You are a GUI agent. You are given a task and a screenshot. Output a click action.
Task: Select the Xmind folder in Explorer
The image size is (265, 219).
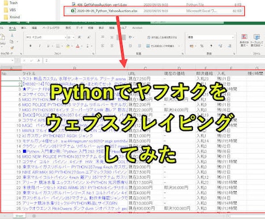[x=12, y=17]
